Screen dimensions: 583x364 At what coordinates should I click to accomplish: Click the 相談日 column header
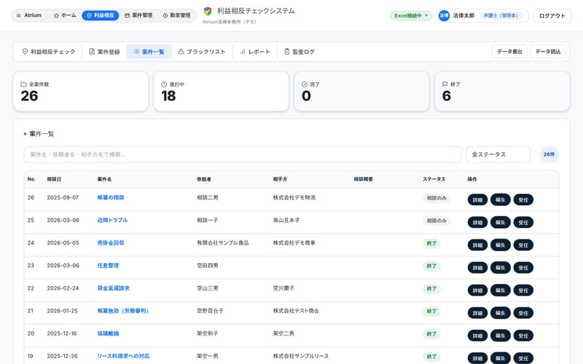(54, 179)
